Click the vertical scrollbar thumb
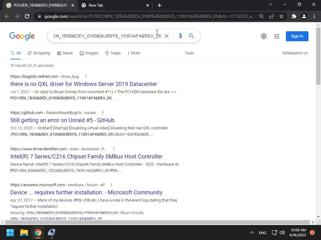 (x=318, y=56)
